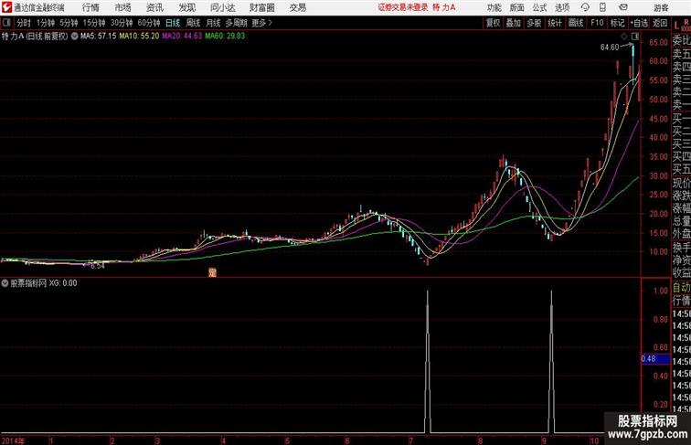Click the MA10: 55.20 label
The width and height of the screenshot is (691, 445).
click(139, 37)
